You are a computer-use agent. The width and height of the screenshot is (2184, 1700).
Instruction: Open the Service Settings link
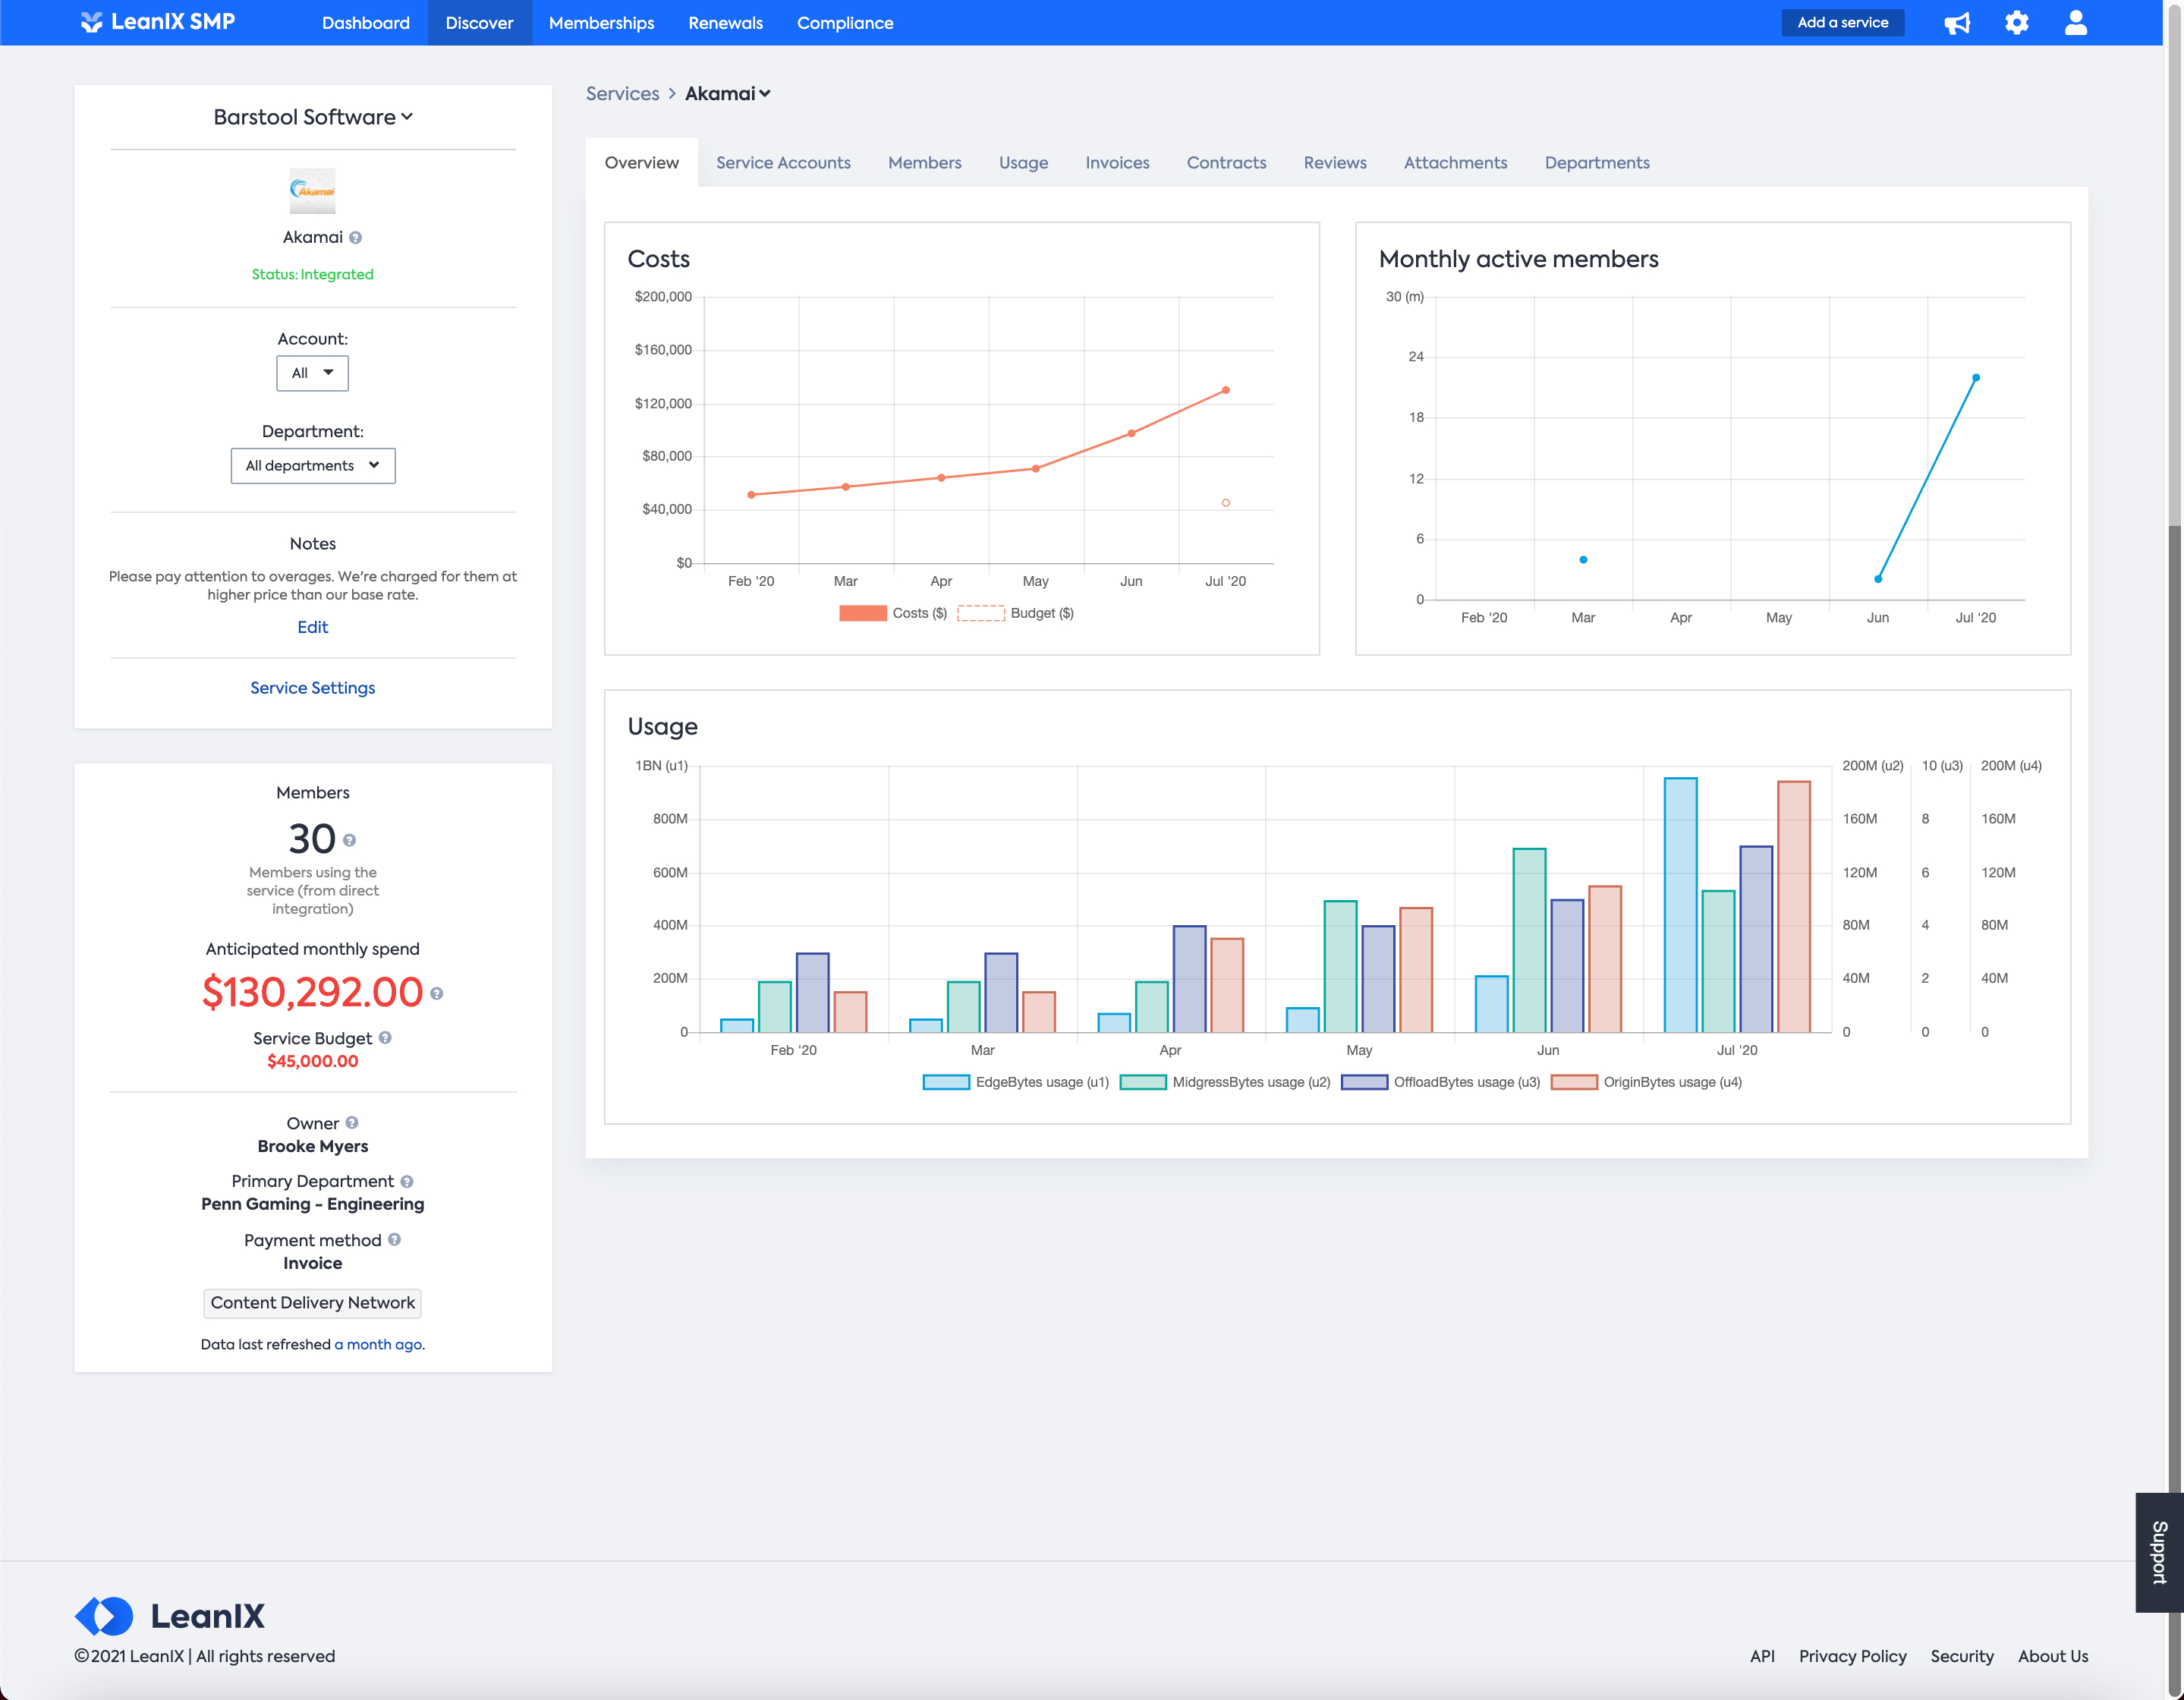[x=313, y=688]
